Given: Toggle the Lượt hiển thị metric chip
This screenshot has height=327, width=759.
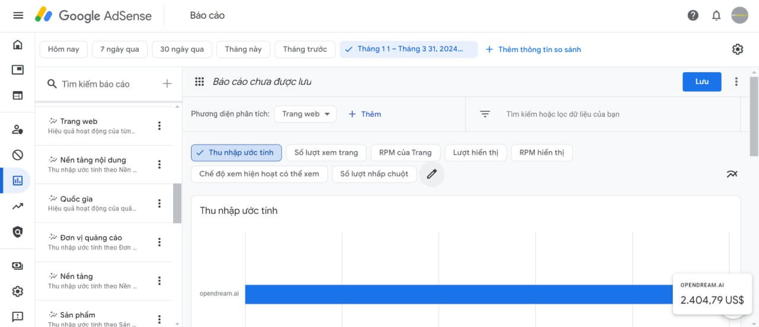Looking at the screenshot, I should click(476, 152).
